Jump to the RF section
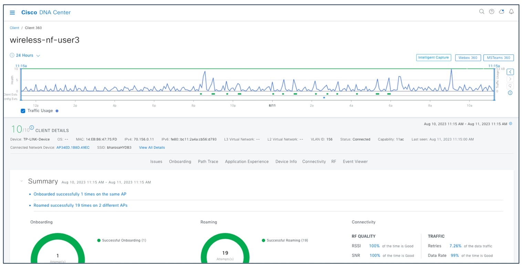522x266 pixels. click(334, 161)
